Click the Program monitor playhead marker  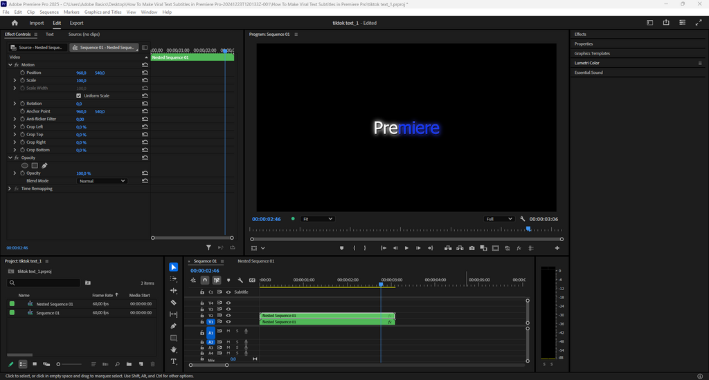(x=528, y=229)
